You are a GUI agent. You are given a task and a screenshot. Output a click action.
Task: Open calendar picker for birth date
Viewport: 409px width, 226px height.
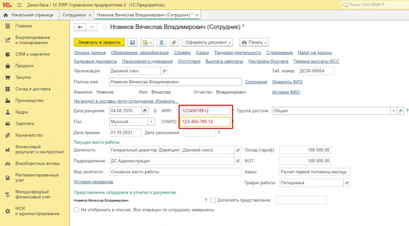click(x=145, y=111)
